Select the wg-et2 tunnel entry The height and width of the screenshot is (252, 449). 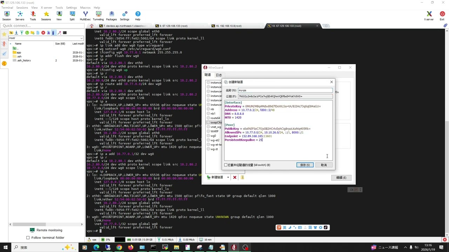[215, 140]
